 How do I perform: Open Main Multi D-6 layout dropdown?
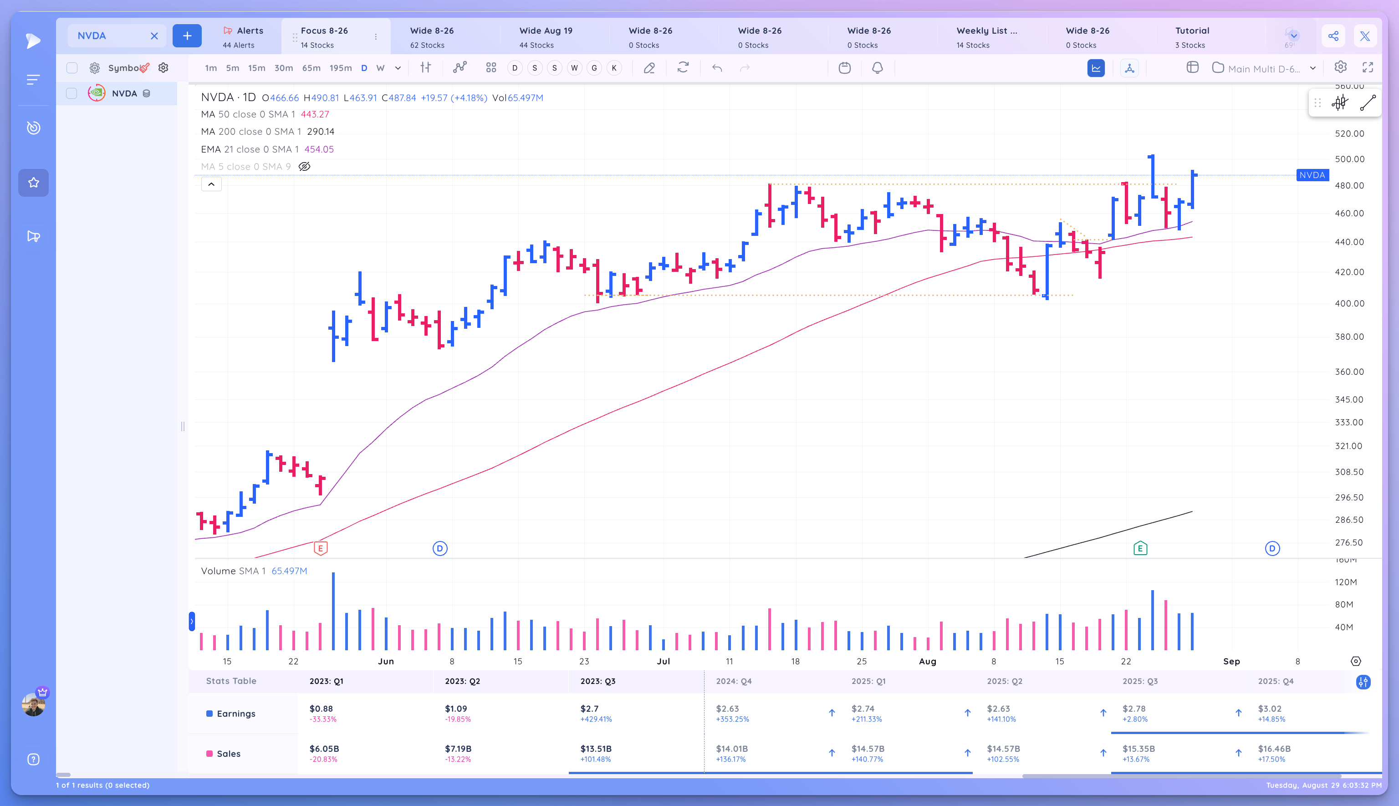[x=1264, y=68]
